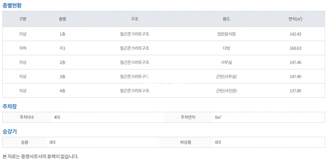Select the 지1 floor cell
328x161 pixels.
coord(62,48)
